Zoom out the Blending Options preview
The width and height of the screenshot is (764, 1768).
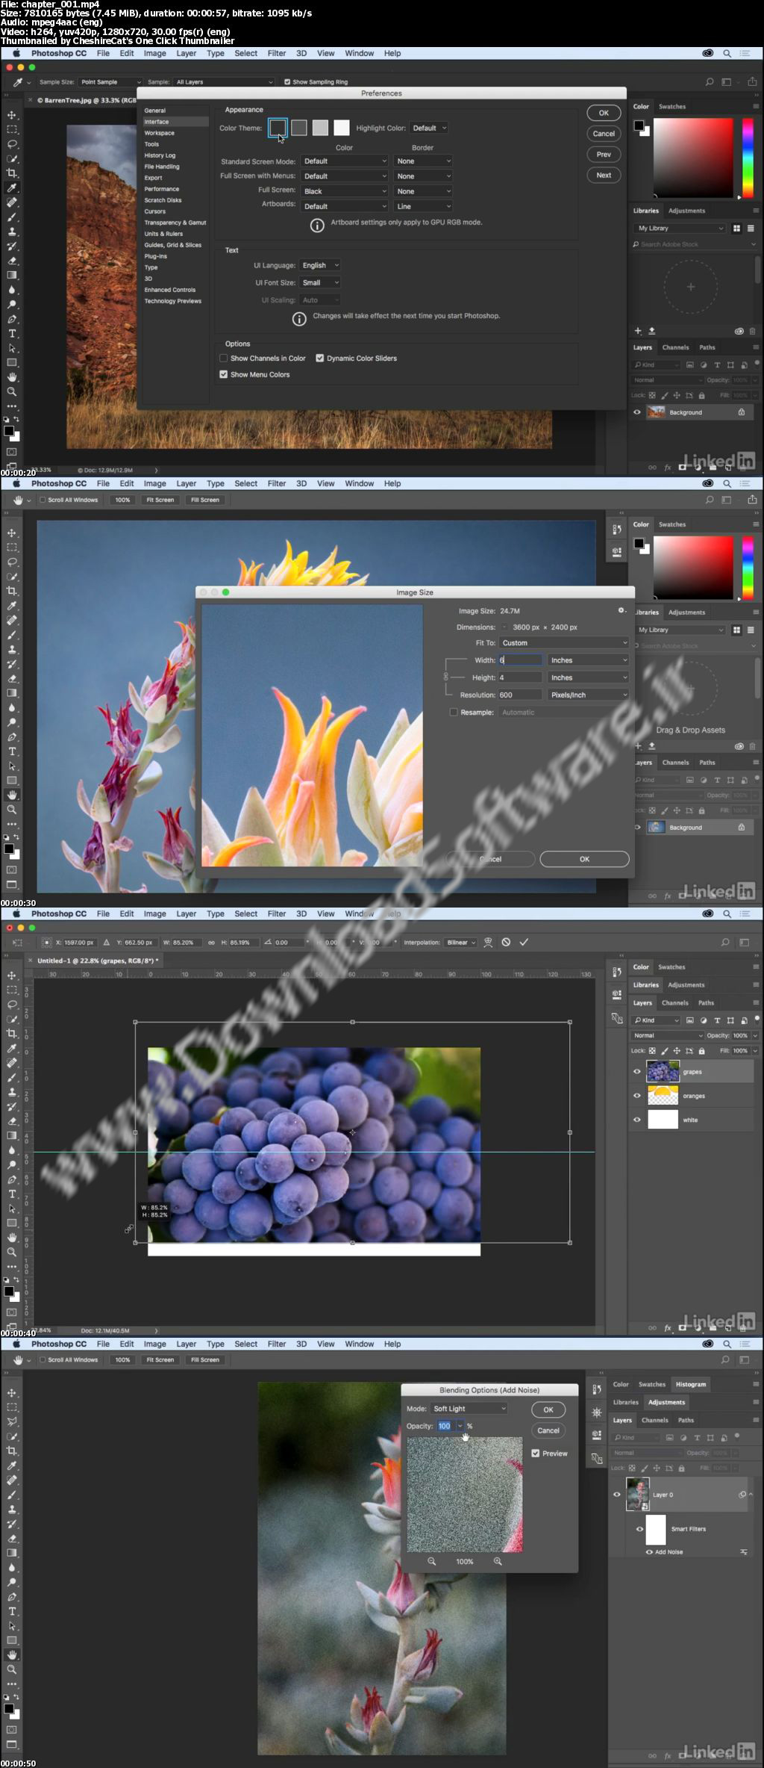(431, 1561)
